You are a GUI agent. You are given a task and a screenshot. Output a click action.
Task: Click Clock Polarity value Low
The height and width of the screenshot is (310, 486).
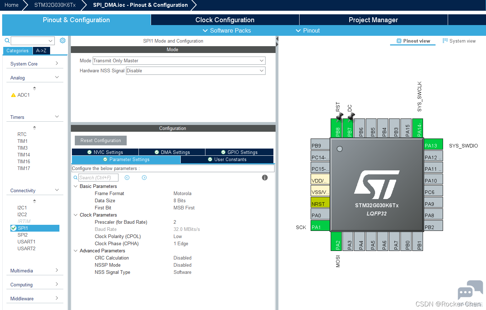[x=178, y=236]
